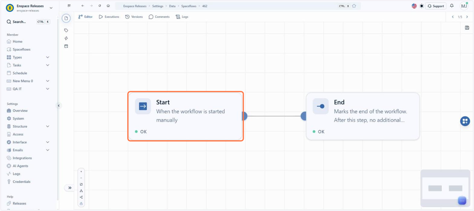
Task: Apply horizontal branch layout icon
Action: click(81, 197)
